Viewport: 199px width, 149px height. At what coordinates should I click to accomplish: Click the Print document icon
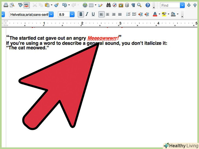(x=6, y=5)
